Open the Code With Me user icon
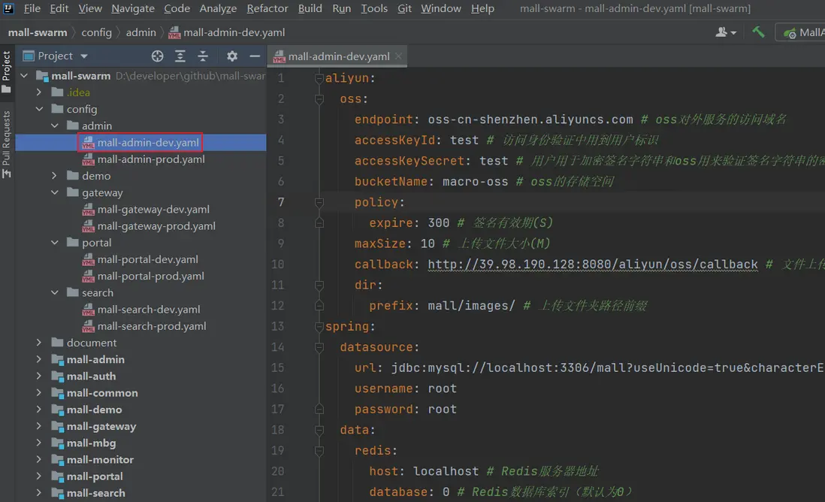The width and height of the screenshot is (825, 502). tap(724, 32)
